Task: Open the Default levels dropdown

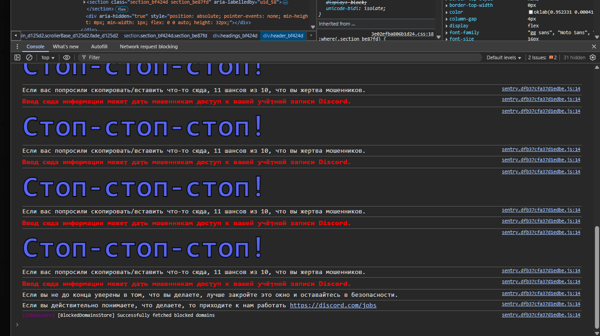Action: pyautogui.click(x=504, y=57)
